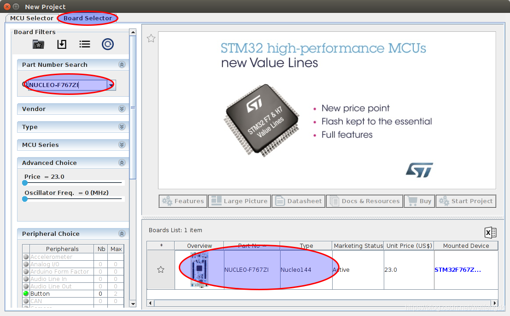Export boards list with the Excel icon
This screenshot has width=510, height=316.
point(490,233)
